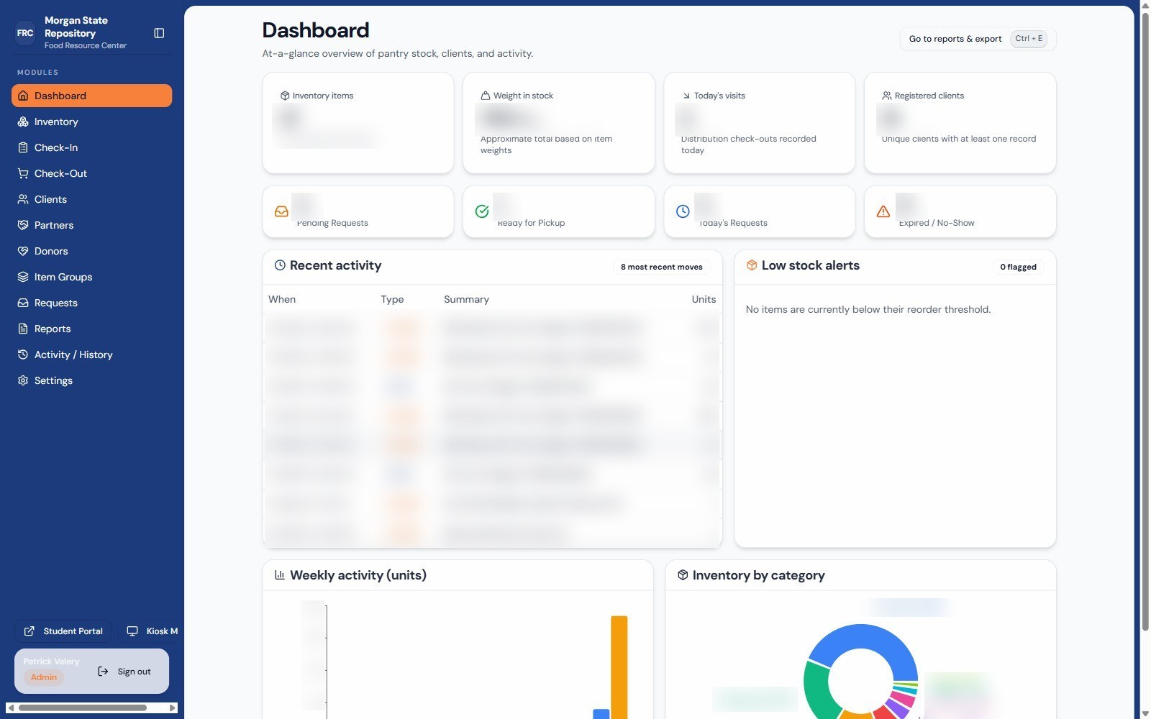The height and width of the screenshot is (719, 1151).
Task: Click the Type column header
Action: tap(392, 299)
